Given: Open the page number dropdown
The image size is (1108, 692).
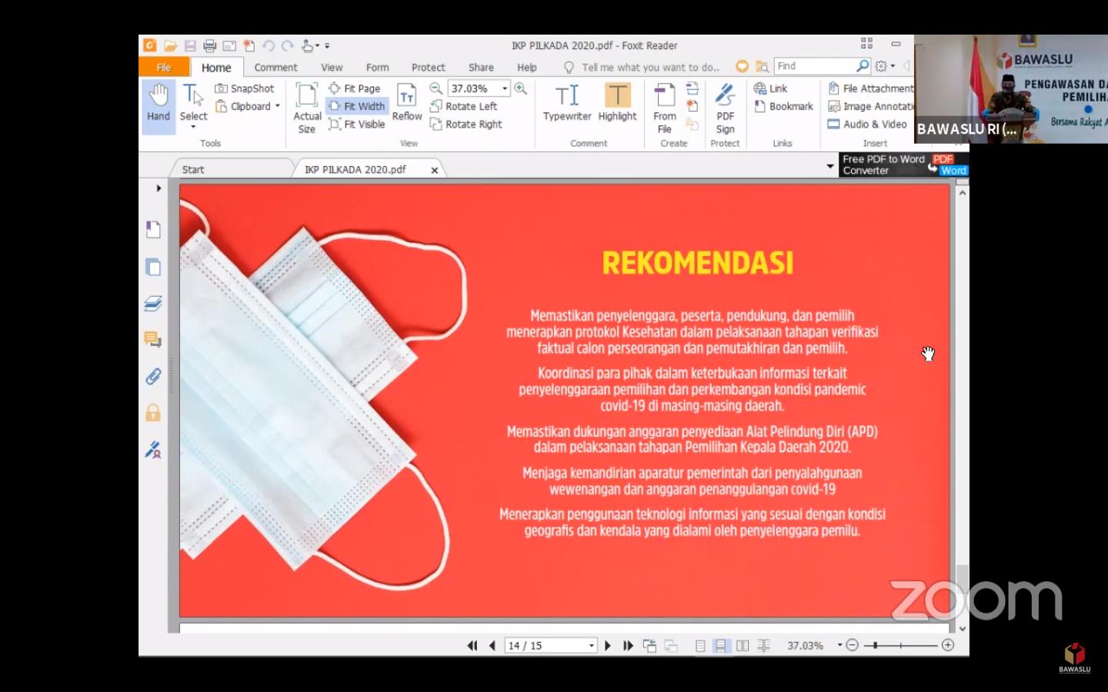Looking at the screenshot, I should 592,646.
